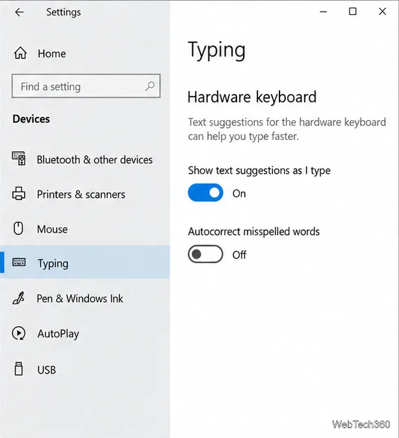Maximize the Settings window
Screen dimensions: 399x438
(x=353, y=12)
